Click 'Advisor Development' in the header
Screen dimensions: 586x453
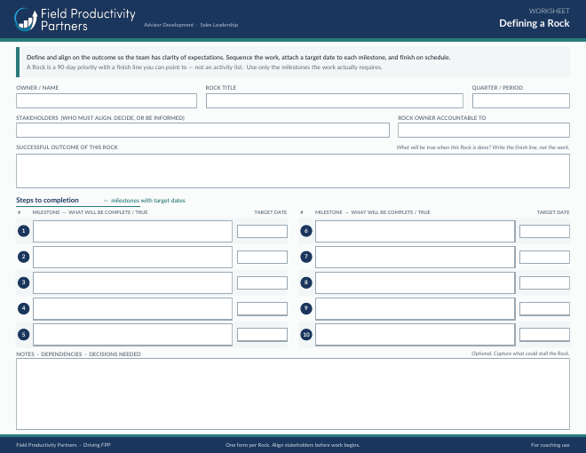click(x=169, y=25)
